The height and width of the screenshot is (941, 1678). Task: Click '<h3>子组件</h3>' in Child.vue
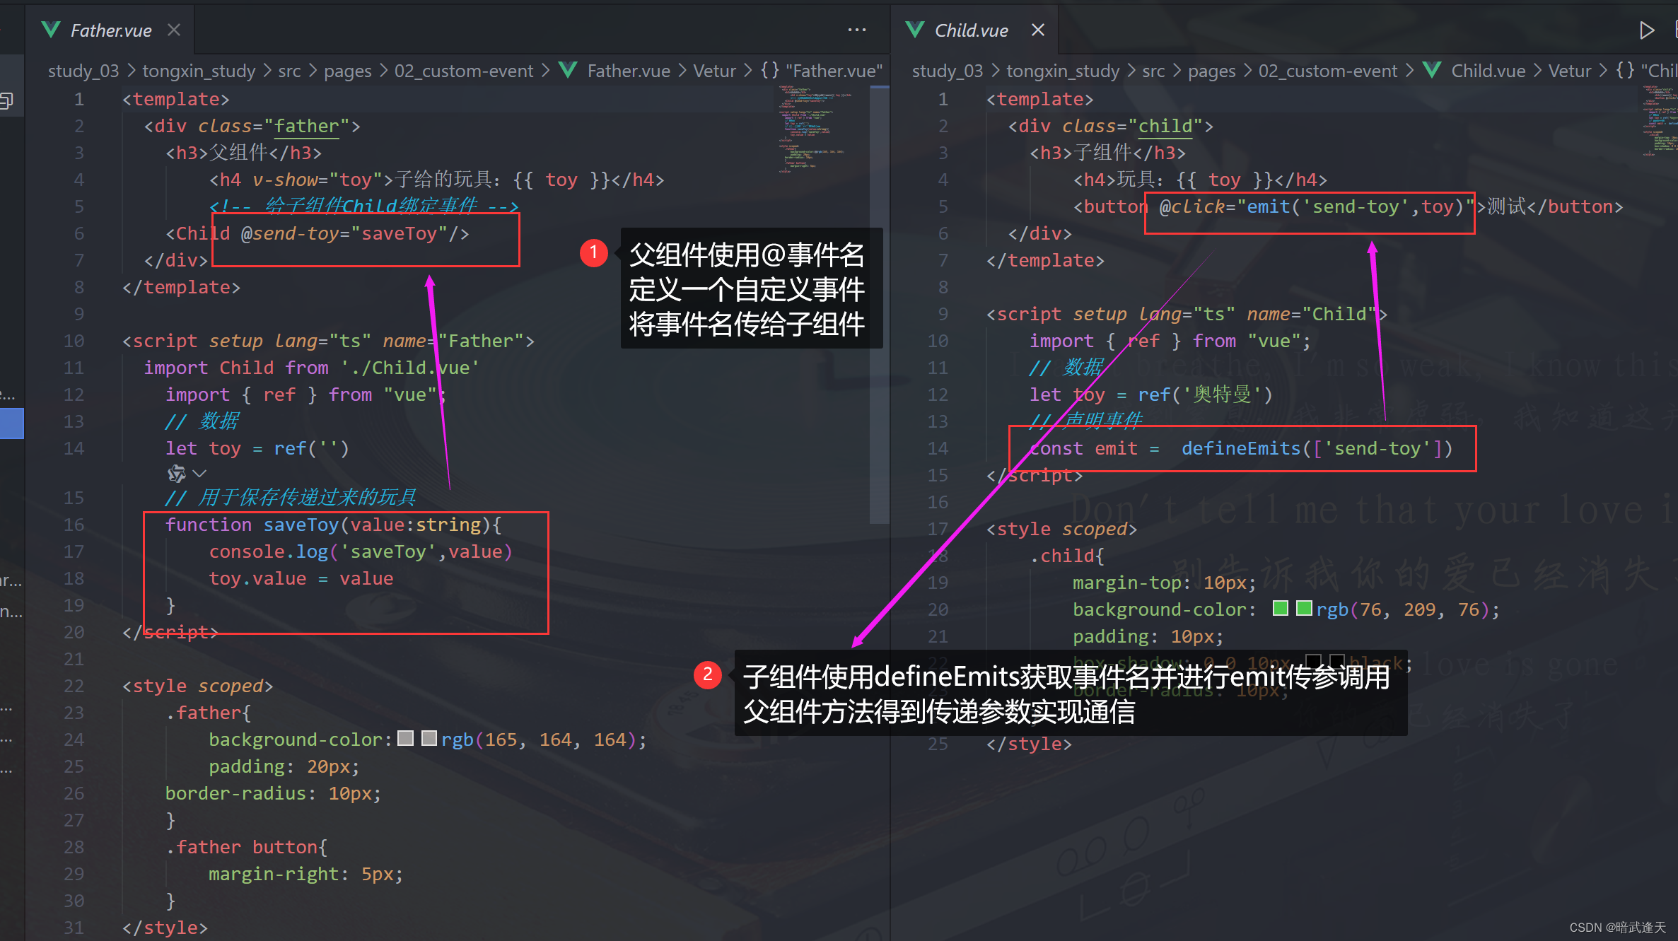point(1107,153)
